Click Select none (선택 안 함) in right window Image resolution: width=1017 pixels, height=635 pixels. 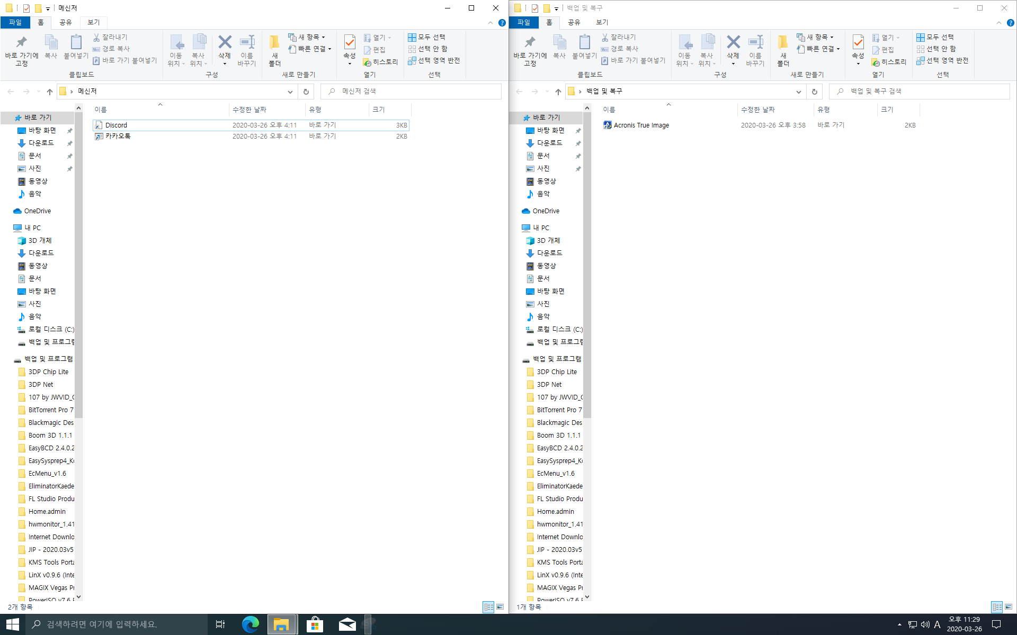[x=936, y=49]
